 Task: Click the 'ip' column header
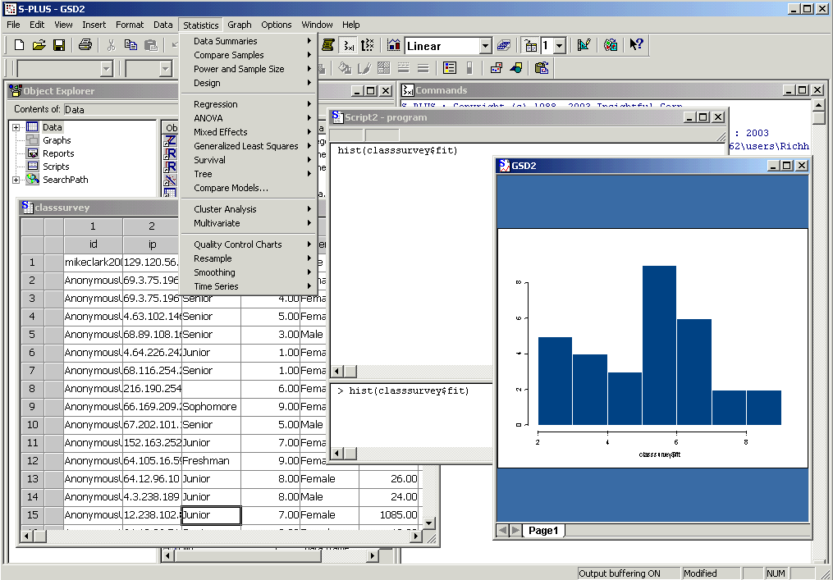[x=152, y=244]
